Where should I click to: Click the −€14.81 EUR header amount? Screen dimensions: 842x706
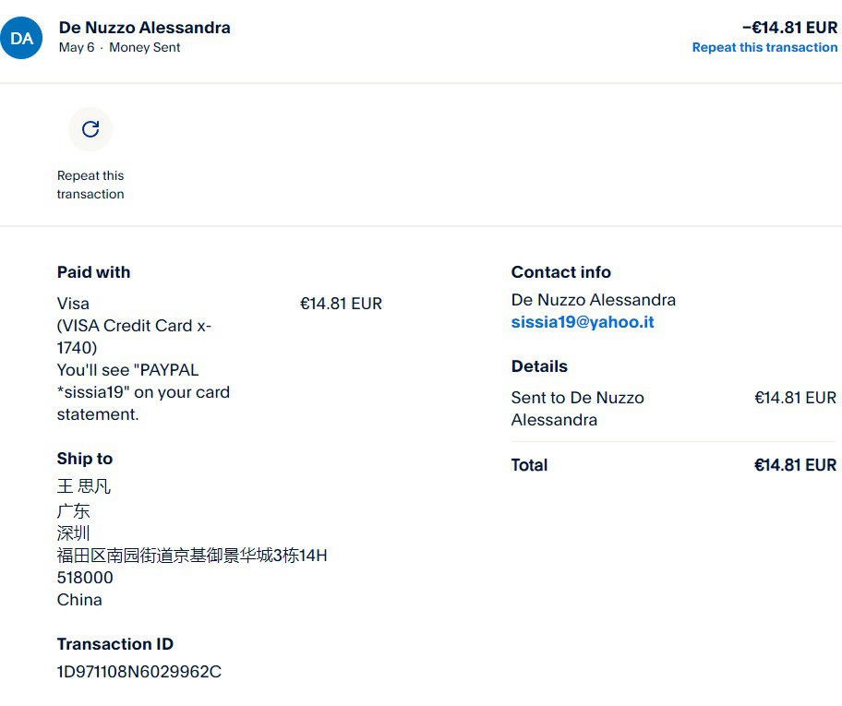click(x=789, y=28)
